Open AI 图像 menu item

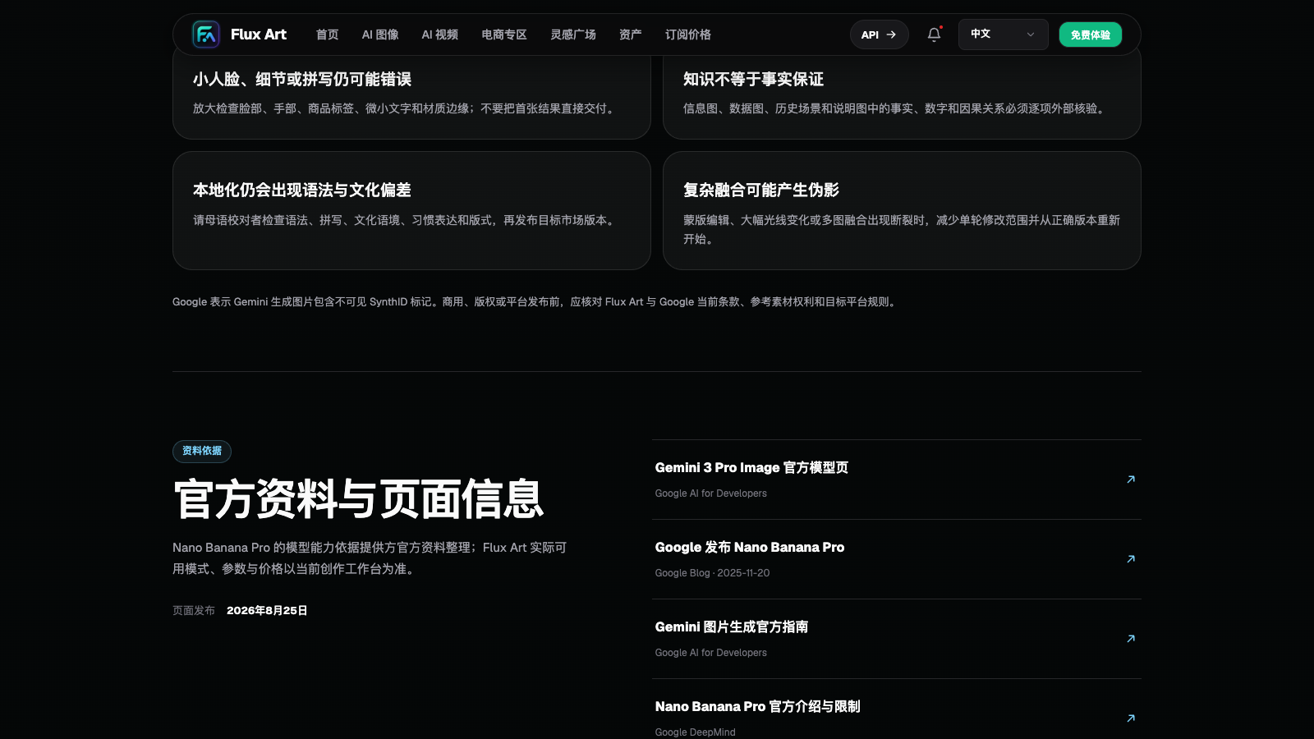[380, 34]
